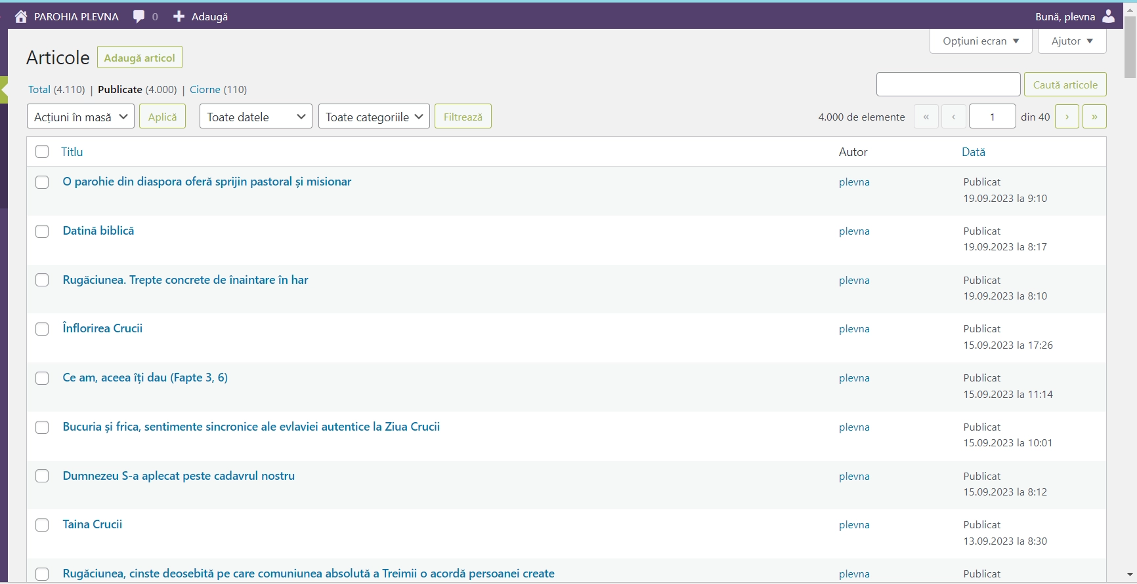1137x584 pixels.
Task: Open article 'O parohie din diaspora oferă sprijin'
Action: pos(207,182)
